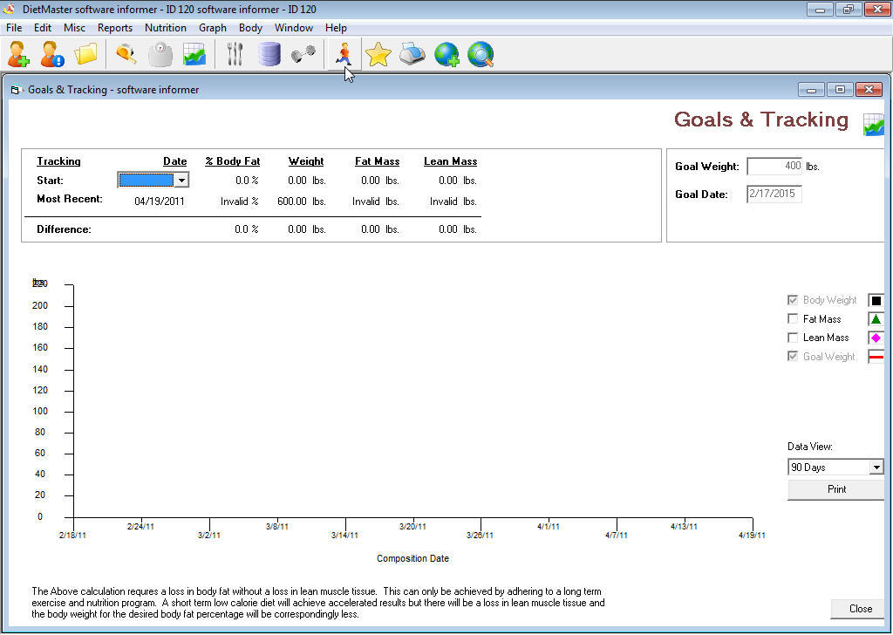Viewport: 893px width, 635px height.
Task: Open the Reports menu
Action: click(115, 27)
